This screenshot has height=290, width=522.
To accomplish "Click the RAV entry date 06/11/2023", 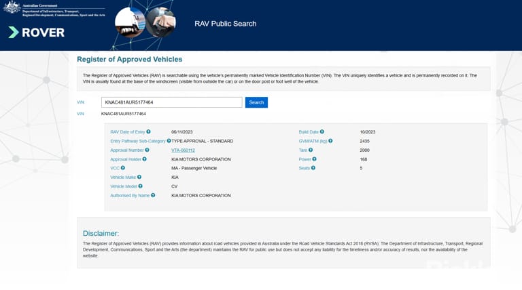I will (181, 132).
